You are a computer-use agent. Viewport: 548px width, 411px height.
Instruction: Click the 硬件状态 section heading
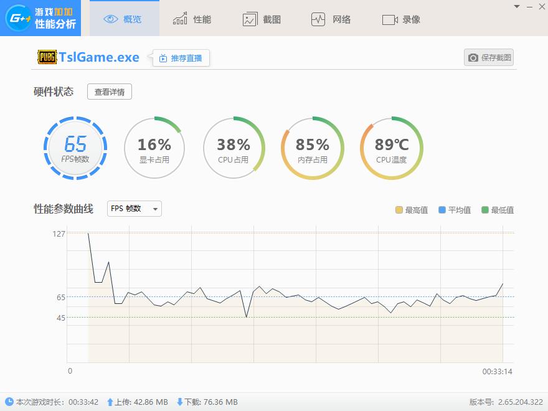[x=53, y=91]
